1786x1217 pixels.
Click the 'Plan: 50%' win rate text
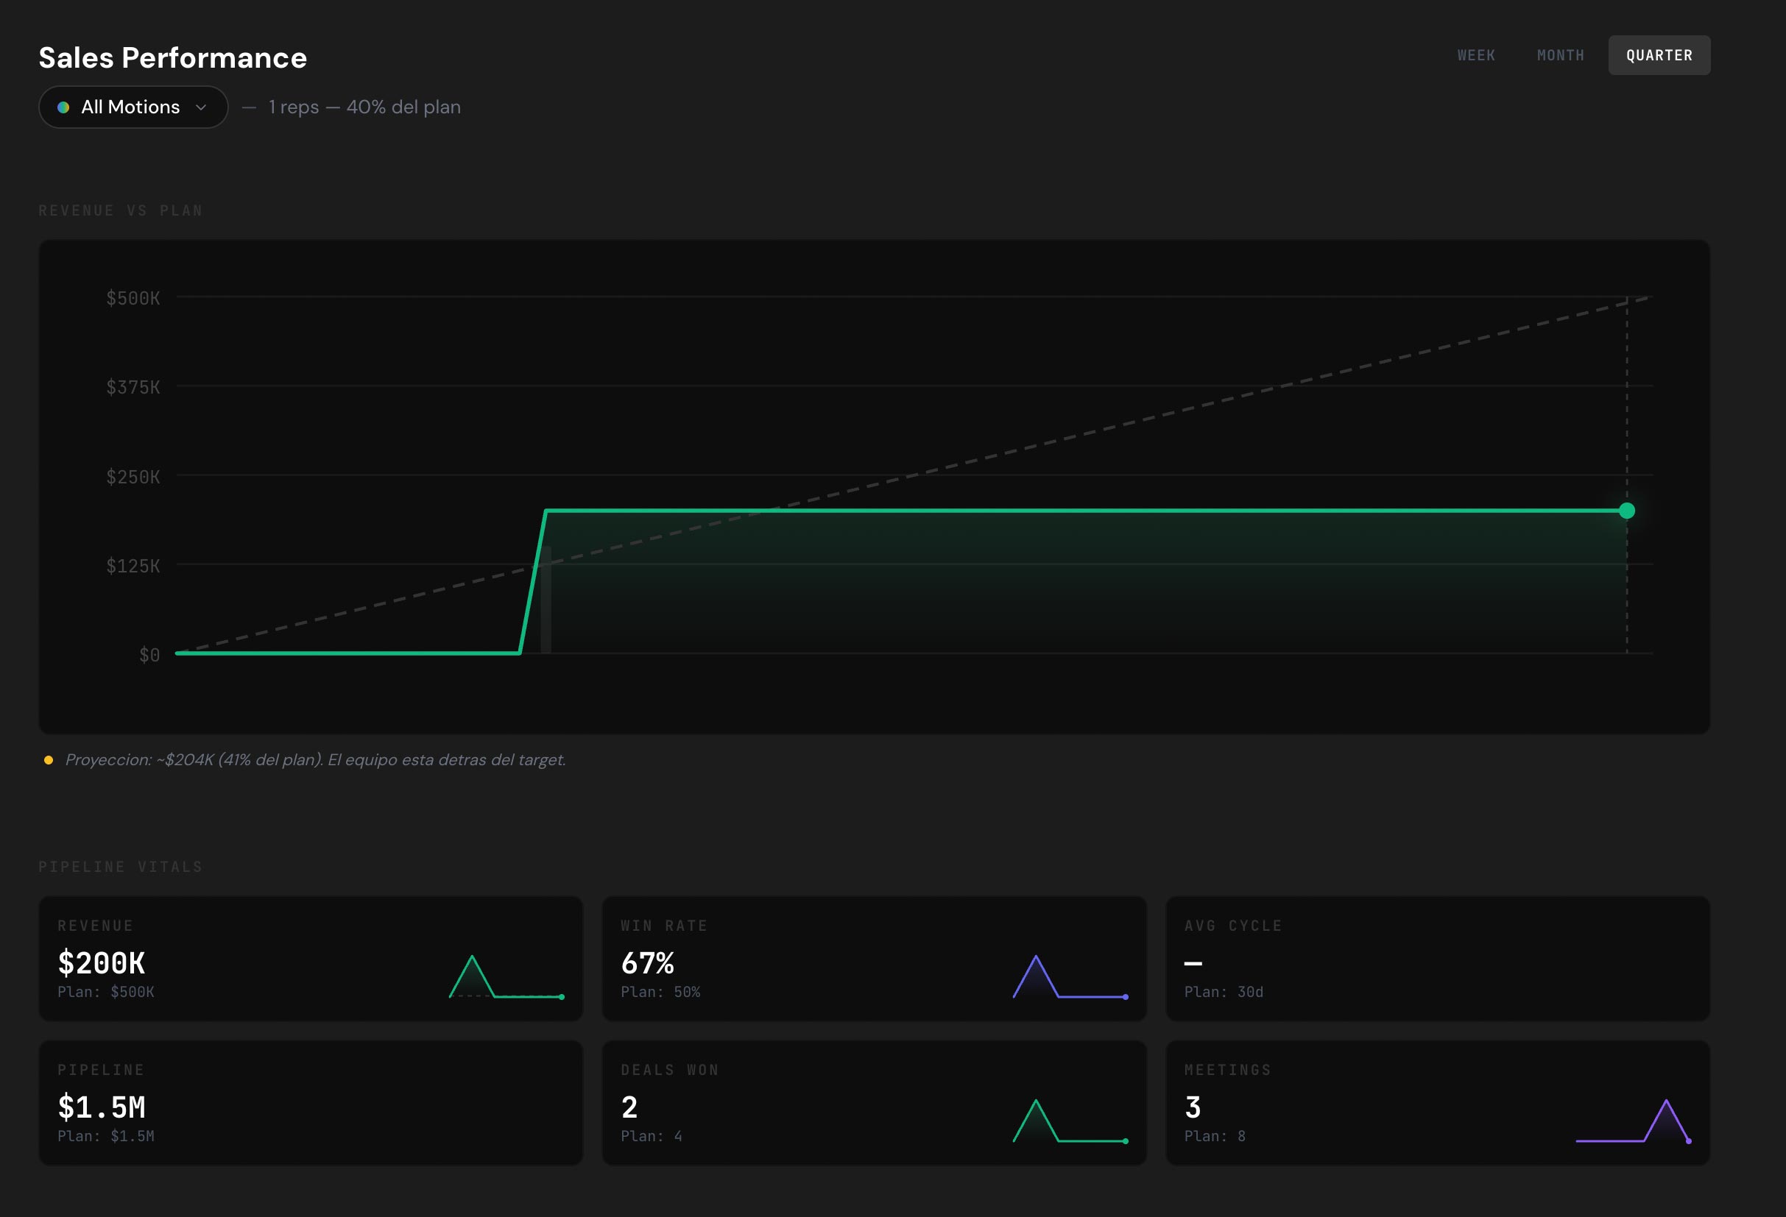tap(660, 992)
